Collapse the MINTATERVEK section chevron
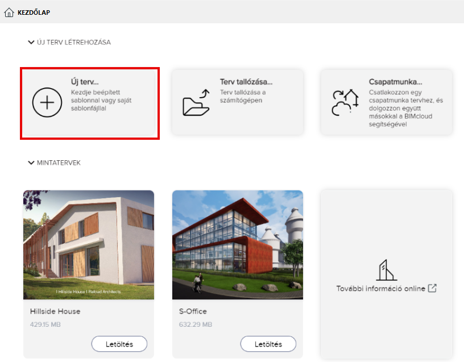Viewport: 464px width, 362px height. tap(31, 163)
